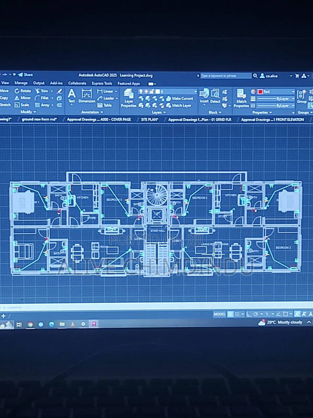Image resolution: width=313 pixels, height=418 pixels.
Task: Click the Dimension tool
Action: 87,96
